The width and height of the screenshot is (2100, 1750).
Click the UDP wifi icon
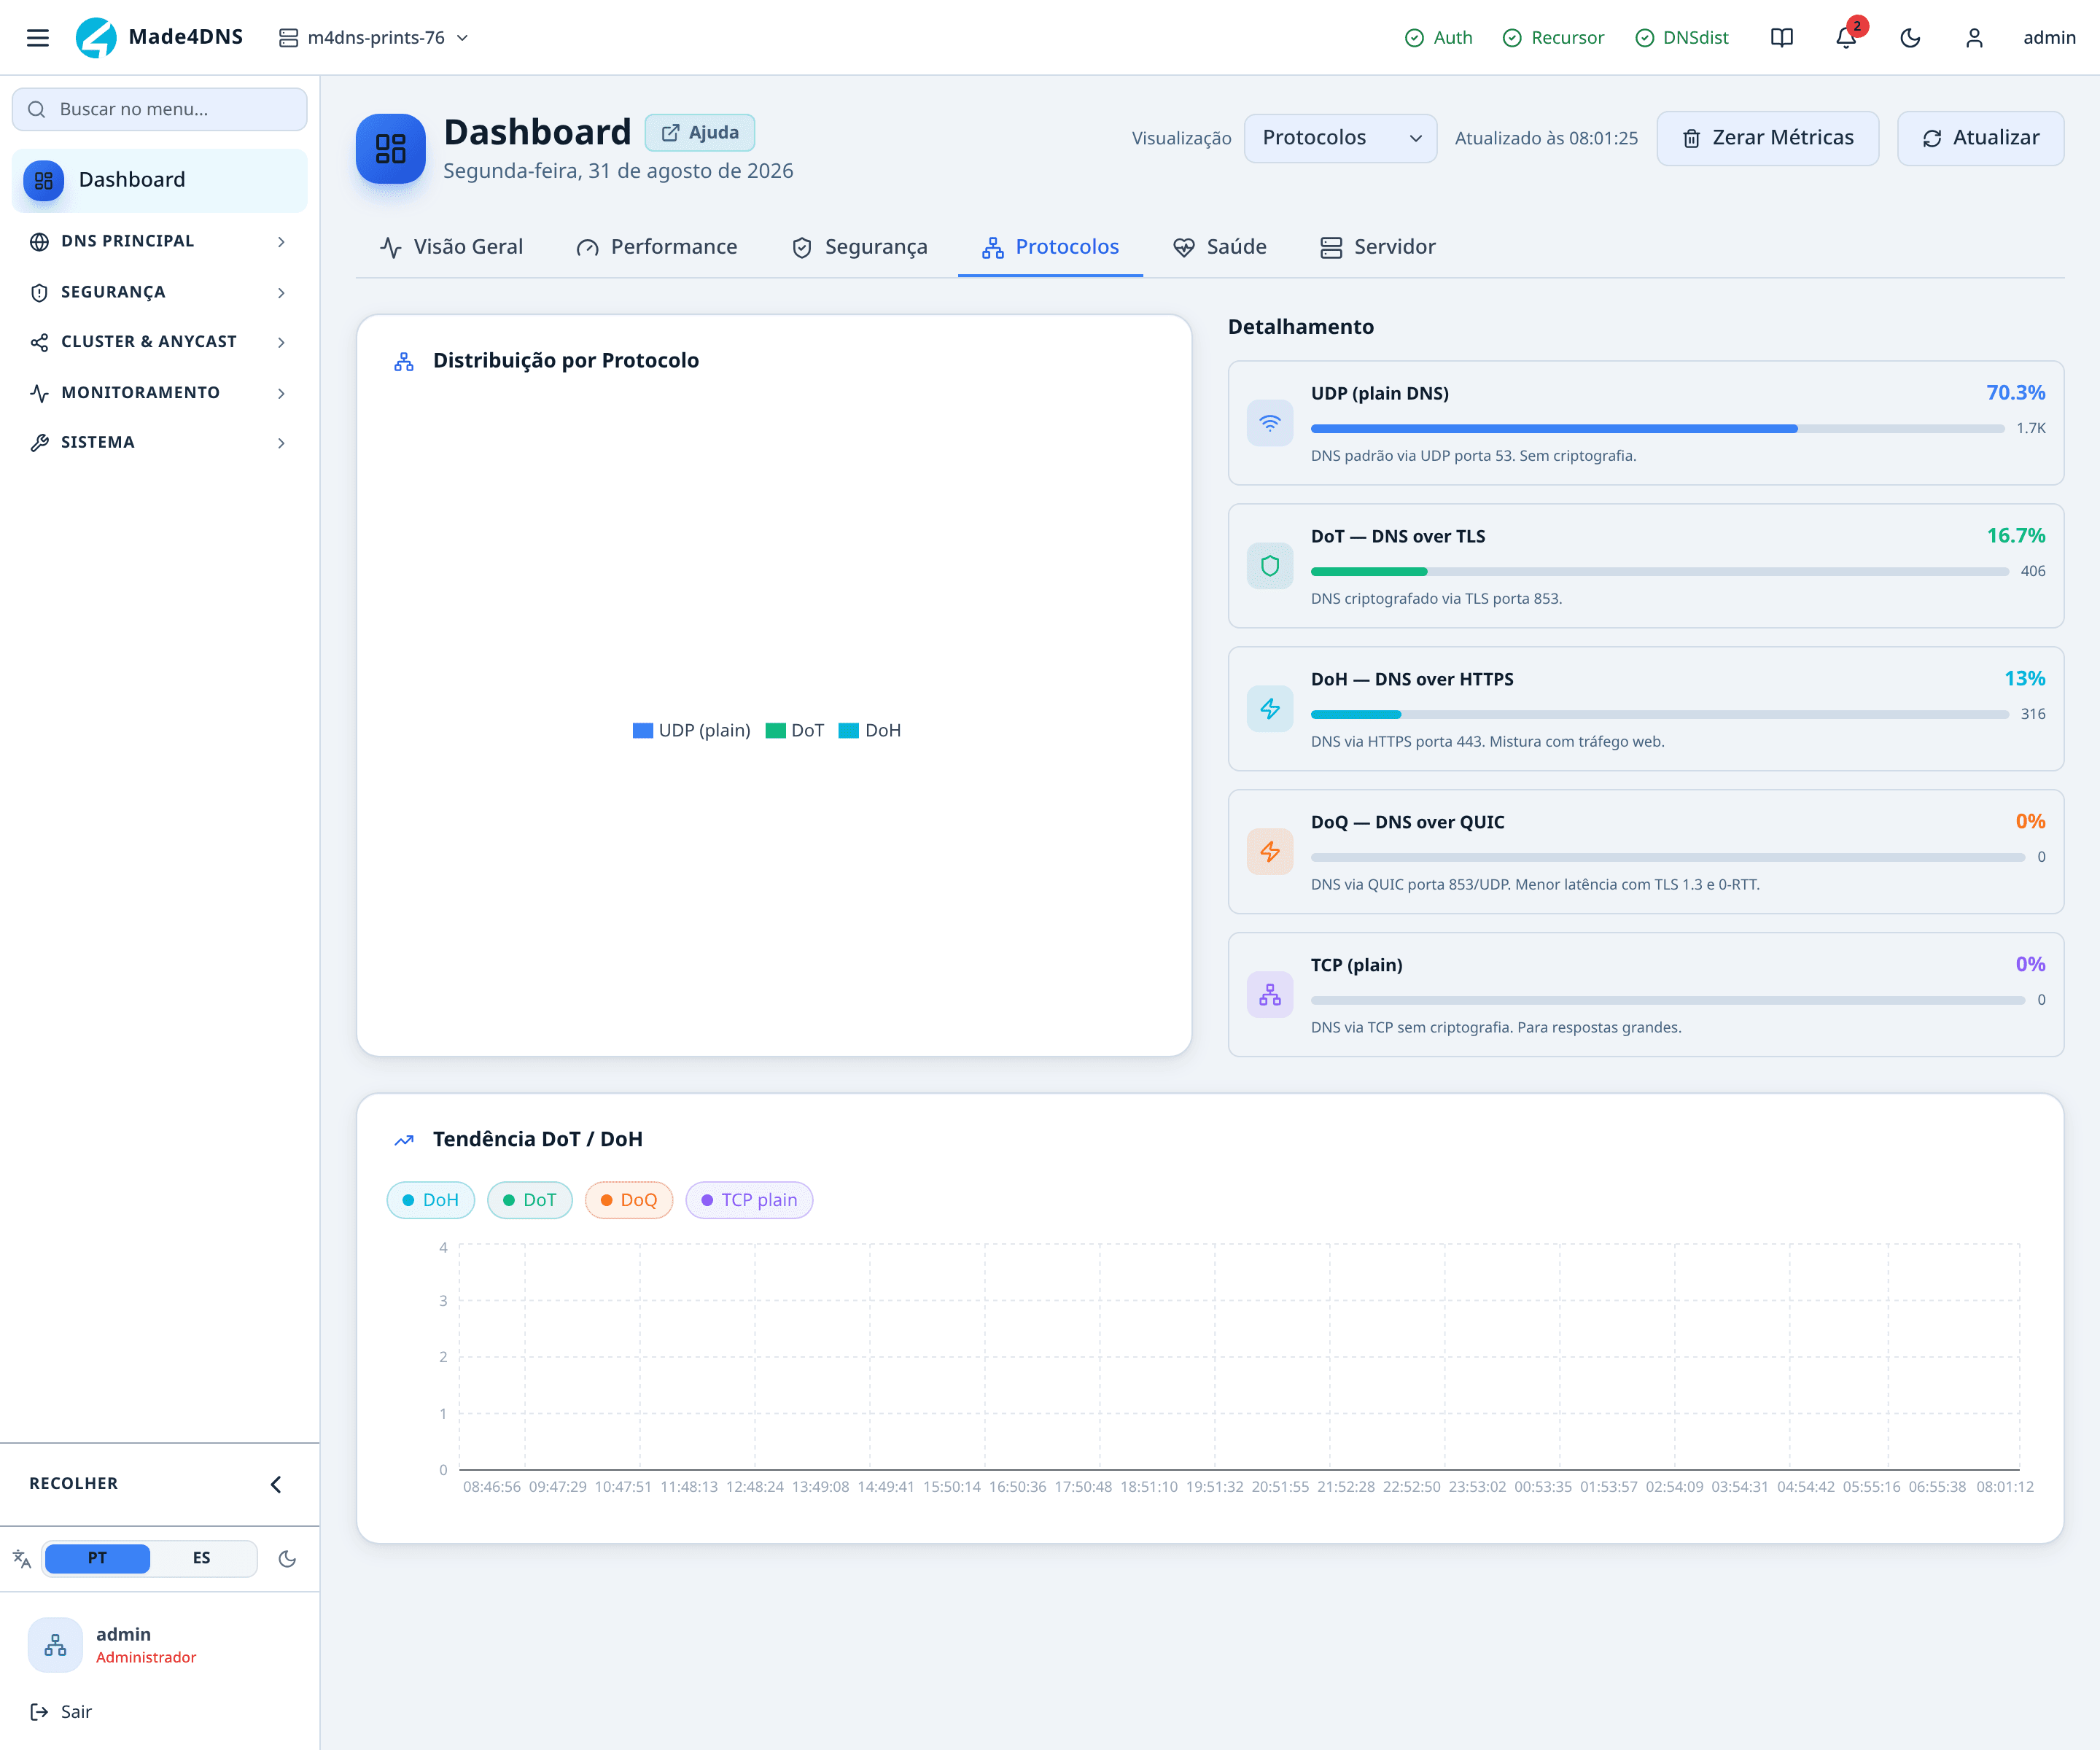coord(1270,423)
